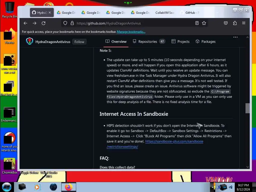Open the media player taskbar icon
256x192 pixels.
(x=37, y=187)
